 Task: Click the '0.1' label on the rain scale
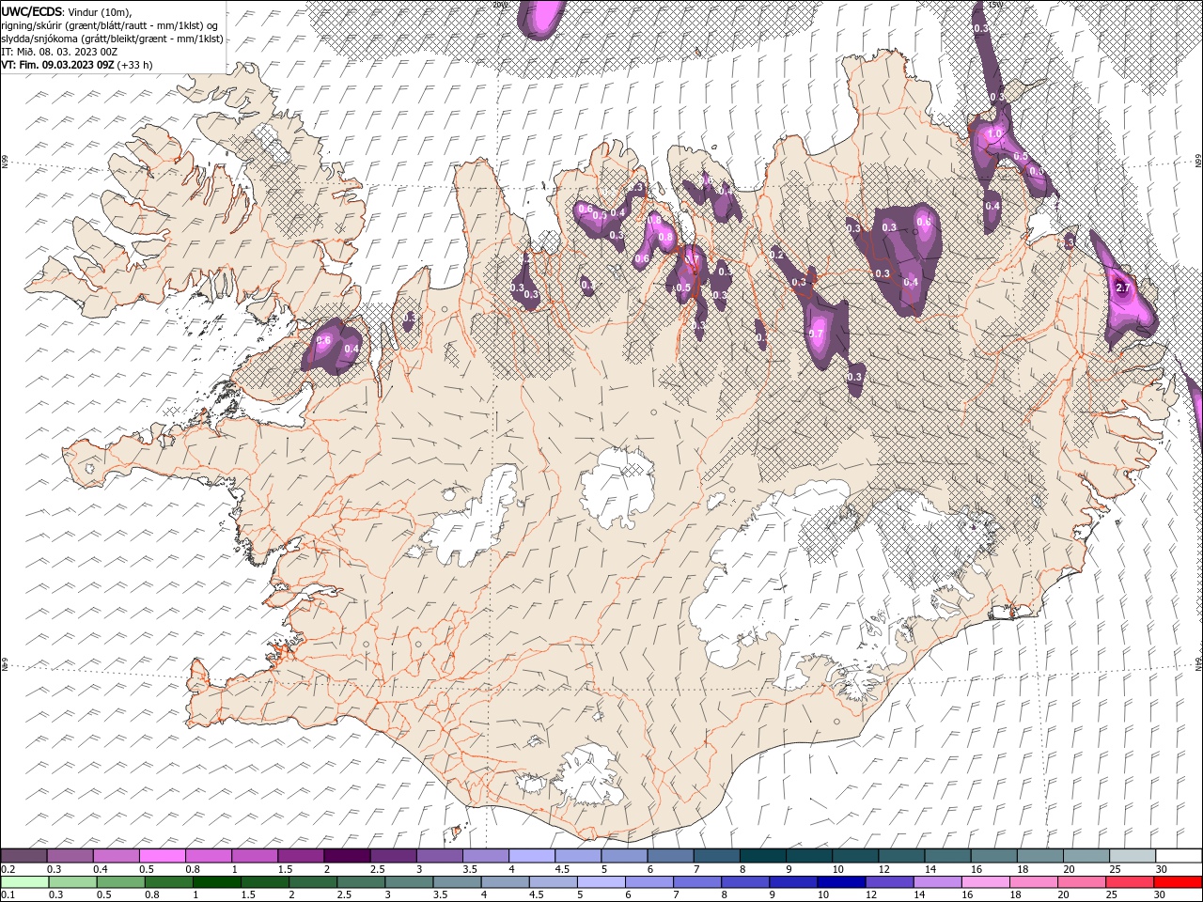7,895
